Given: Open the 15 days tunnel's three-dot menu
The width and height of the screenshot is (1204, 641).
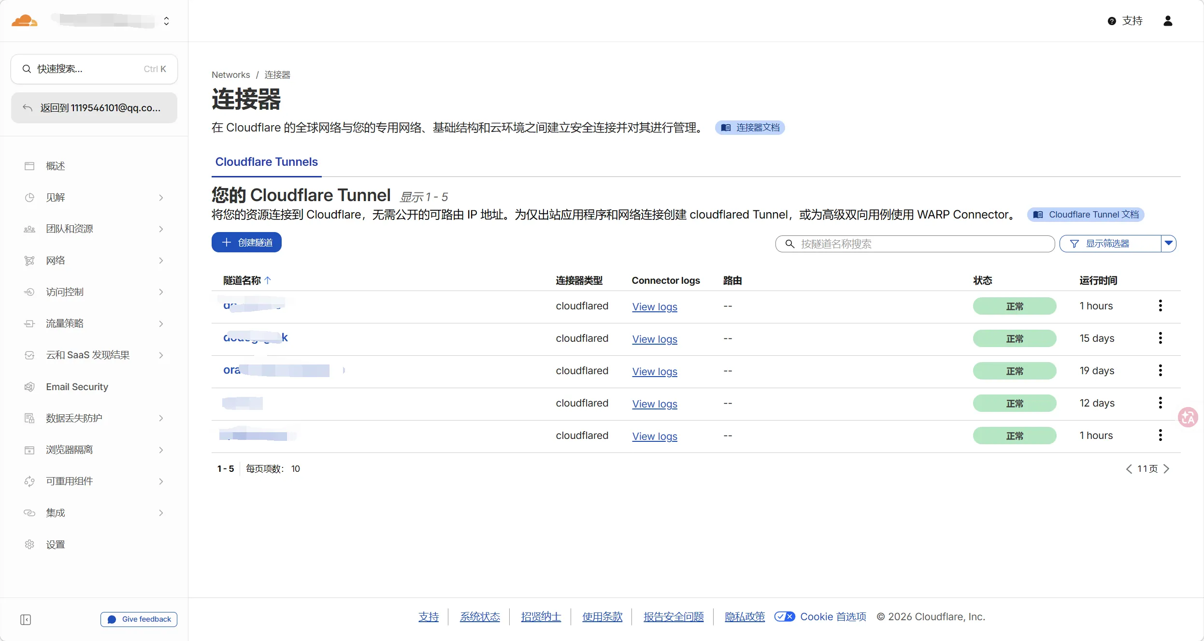Looking at the screenshot, I should coord(1160,338).
